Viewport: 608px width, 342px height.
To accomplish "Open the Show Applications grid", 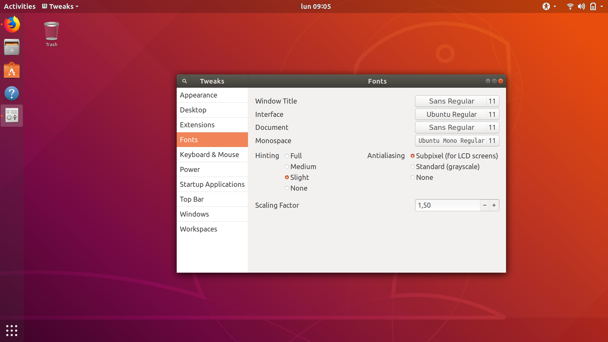I will pos(12,330).
